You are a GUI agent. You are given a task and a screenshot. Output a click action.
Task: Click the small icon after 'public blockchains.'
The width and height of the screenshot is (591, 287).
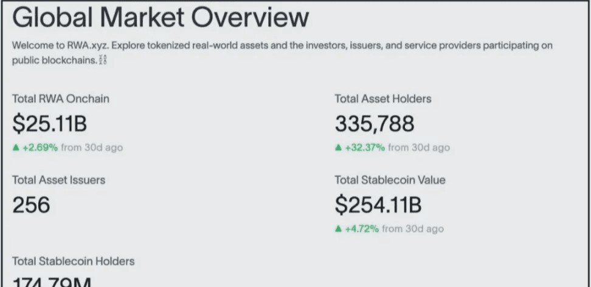103,60
